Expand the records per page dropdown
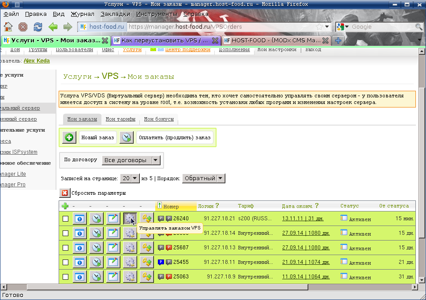The image size is (426, 300). pyautogui.click(x=131, y=178)
